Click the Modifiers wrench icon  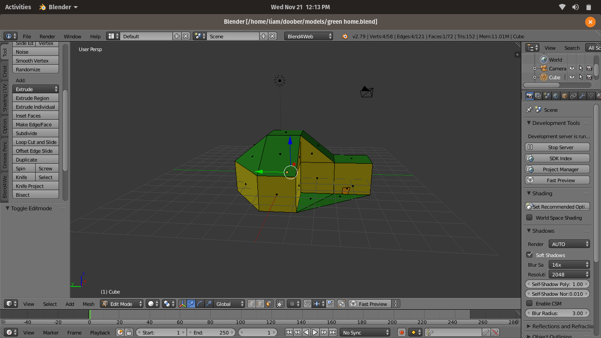point(582,96)
